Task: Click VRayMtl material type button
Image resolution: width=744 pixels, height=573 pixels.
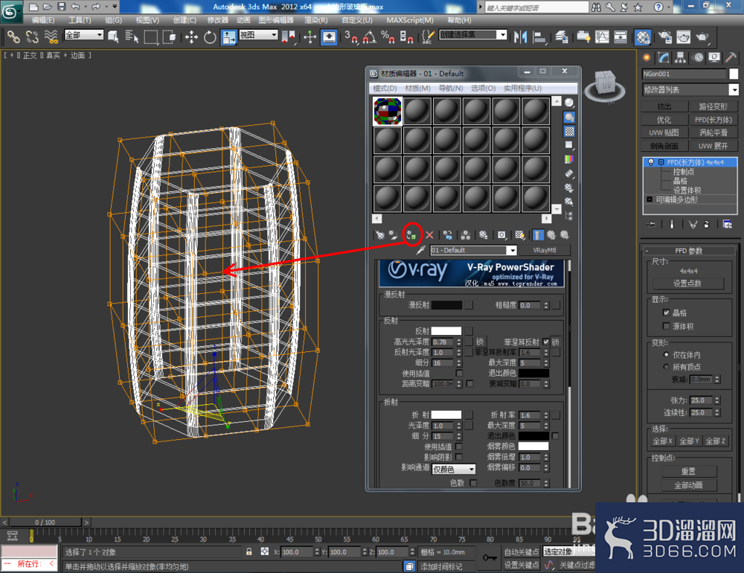Action: pyautogui.click(x=545, y=250)
